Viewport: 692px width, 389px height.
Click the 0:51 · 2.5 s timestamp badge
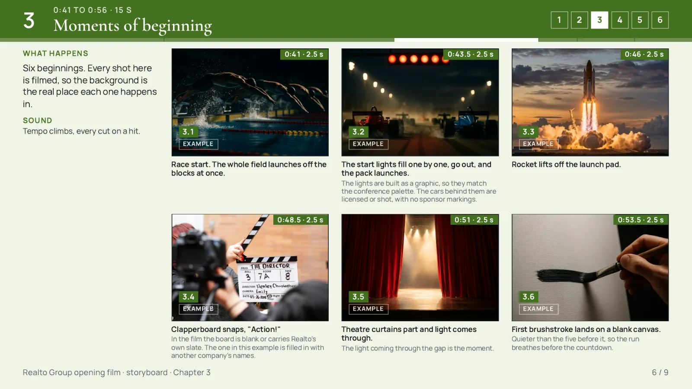(x=474, y=220)
